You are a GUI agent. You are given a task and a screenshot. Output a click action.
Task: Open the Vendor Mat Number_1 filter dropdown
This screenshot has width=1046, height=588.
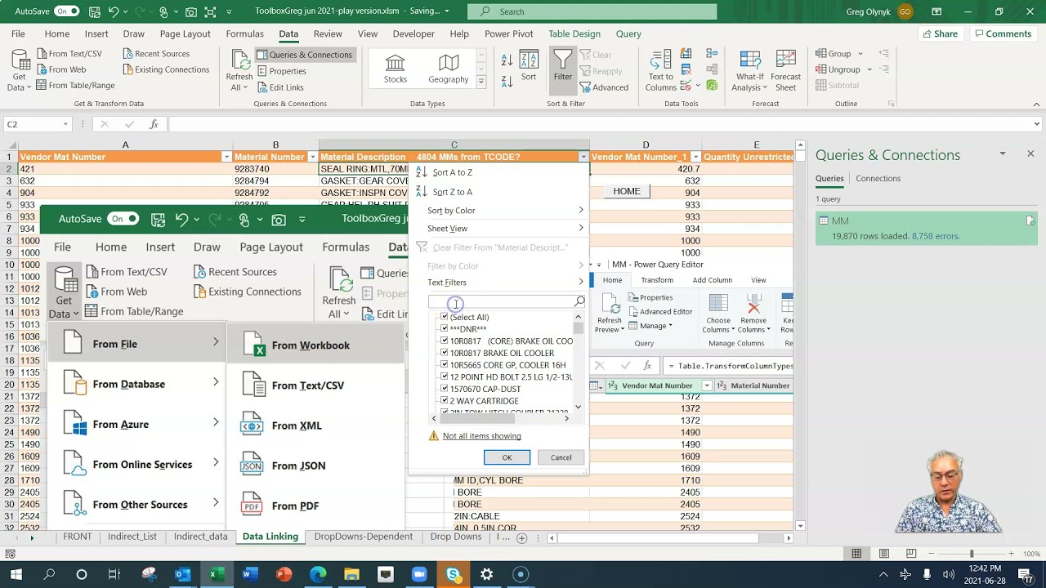[695, 157]
